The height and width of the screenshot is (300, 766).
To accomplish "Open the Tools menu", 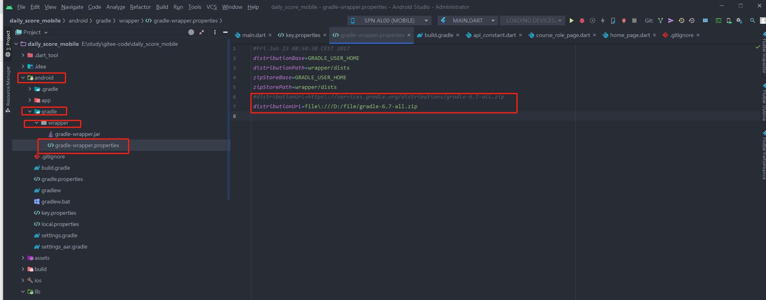I will tap(194, 7).
